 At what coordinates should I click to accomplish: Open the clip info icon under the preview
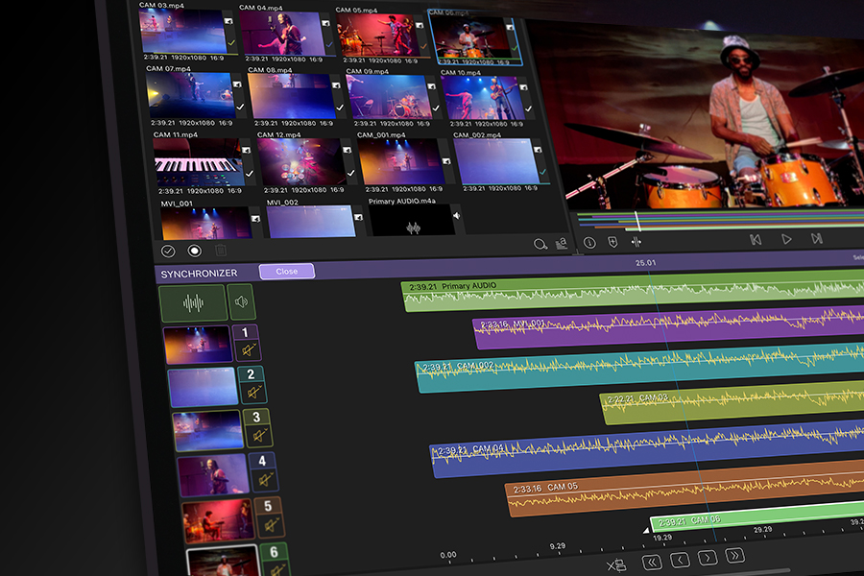click(589, 243)
